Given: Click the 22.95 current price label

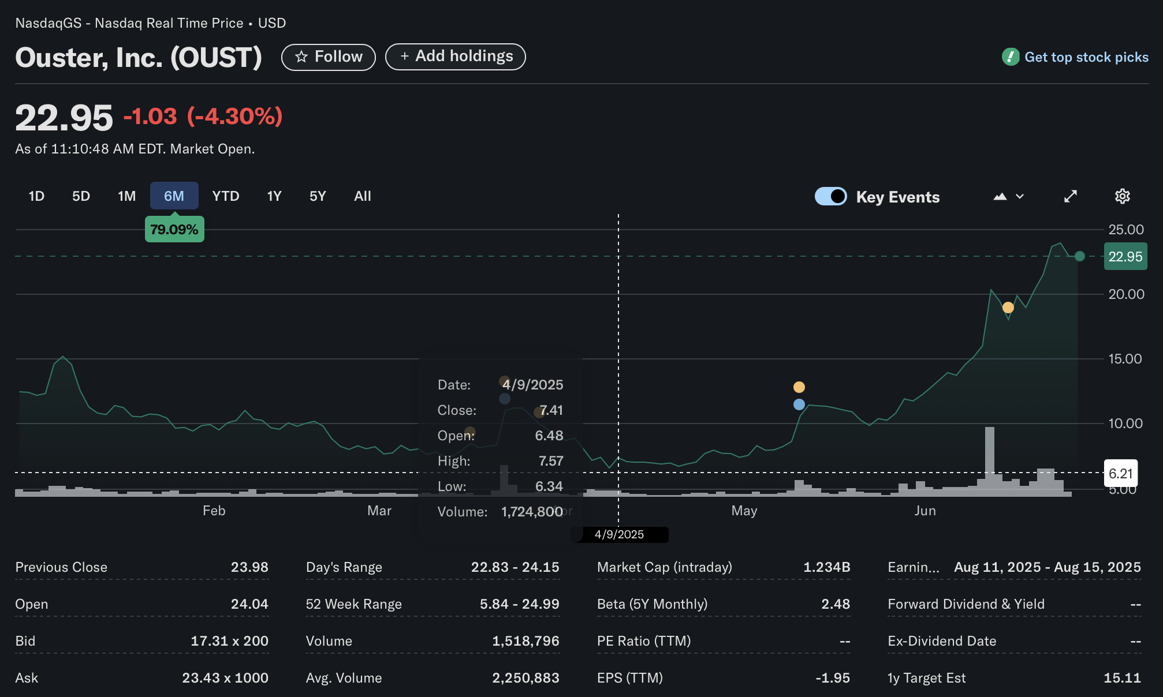Looking at the screenshot, I should tap(1125, 257).
